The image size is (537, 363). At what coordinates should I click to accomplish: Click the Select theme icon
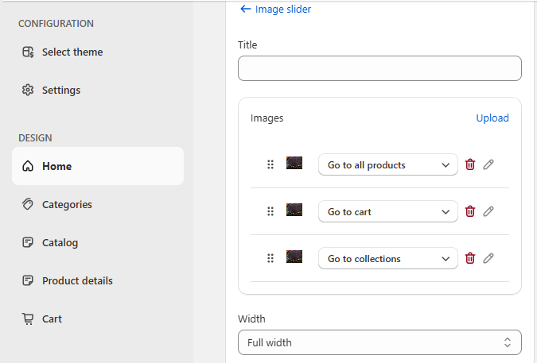click(28, 52)
